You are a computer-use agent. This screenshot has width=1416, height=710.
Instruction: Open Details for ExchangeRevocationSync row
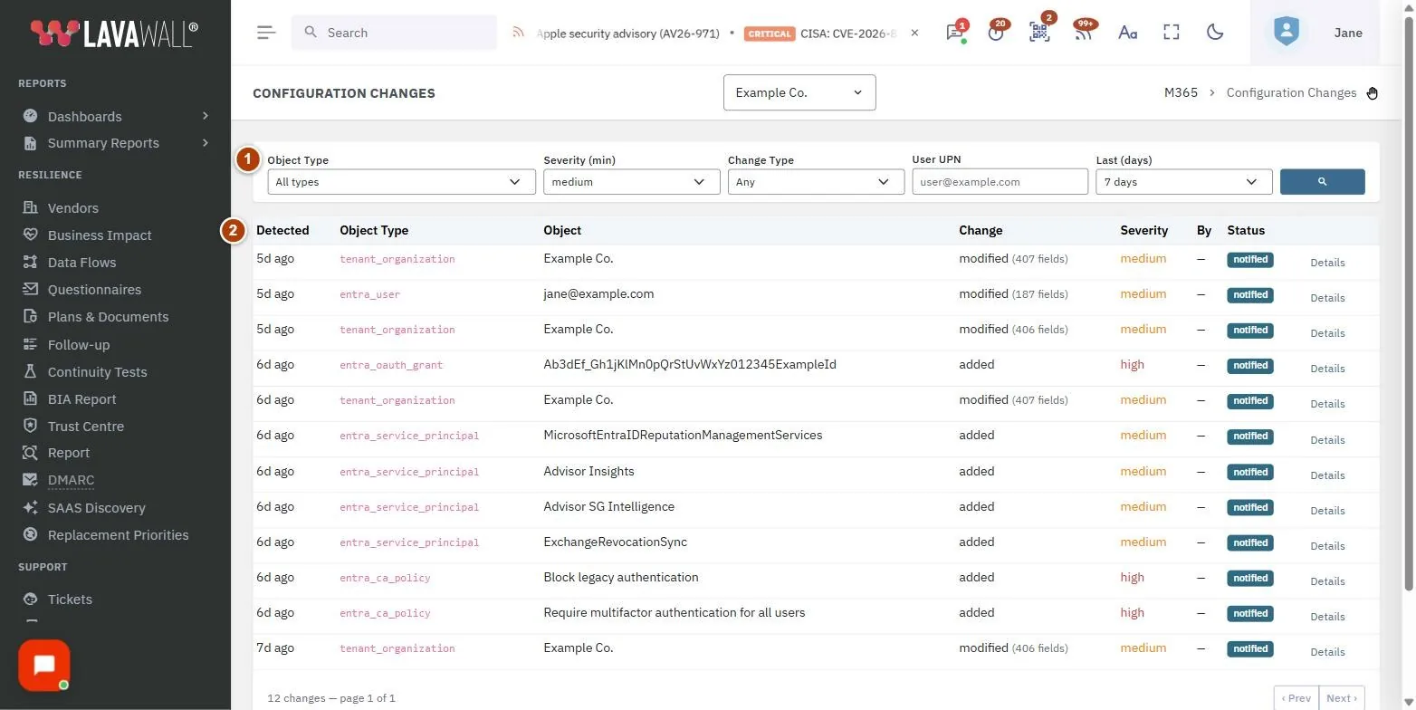tap(1327, 546)
